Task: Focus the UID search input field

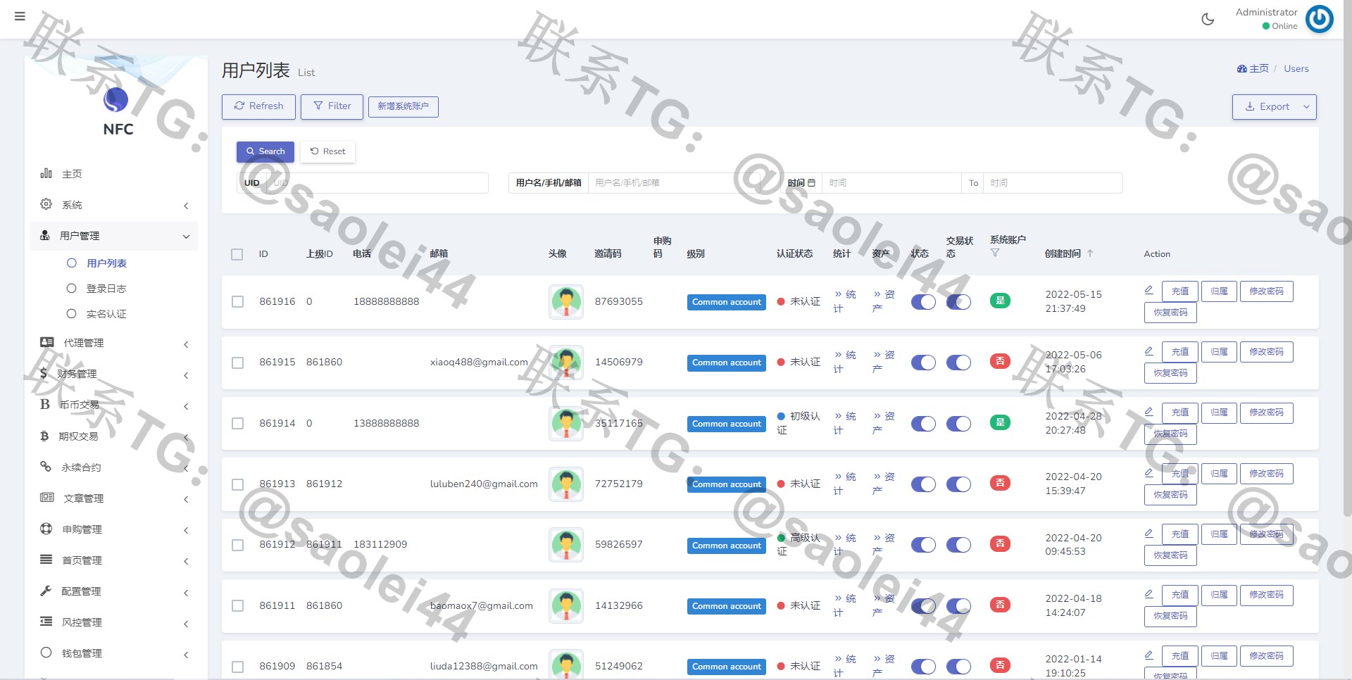Action: pyautogui.click(x=377, y=183)
